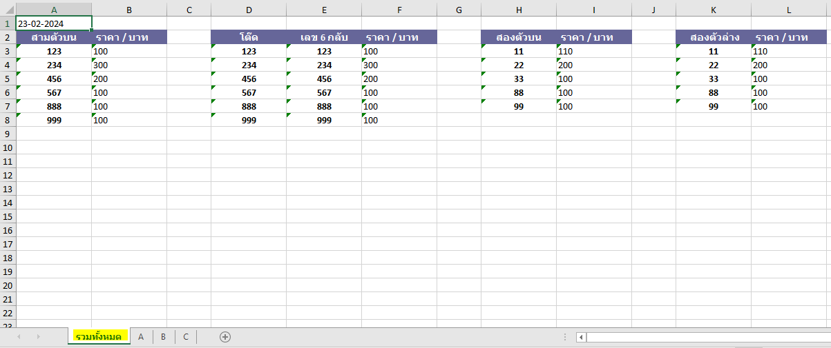Click the next sheet navigation arrow
The width and height of the screenshot is (831, 348).
click(x=38, y=337)
